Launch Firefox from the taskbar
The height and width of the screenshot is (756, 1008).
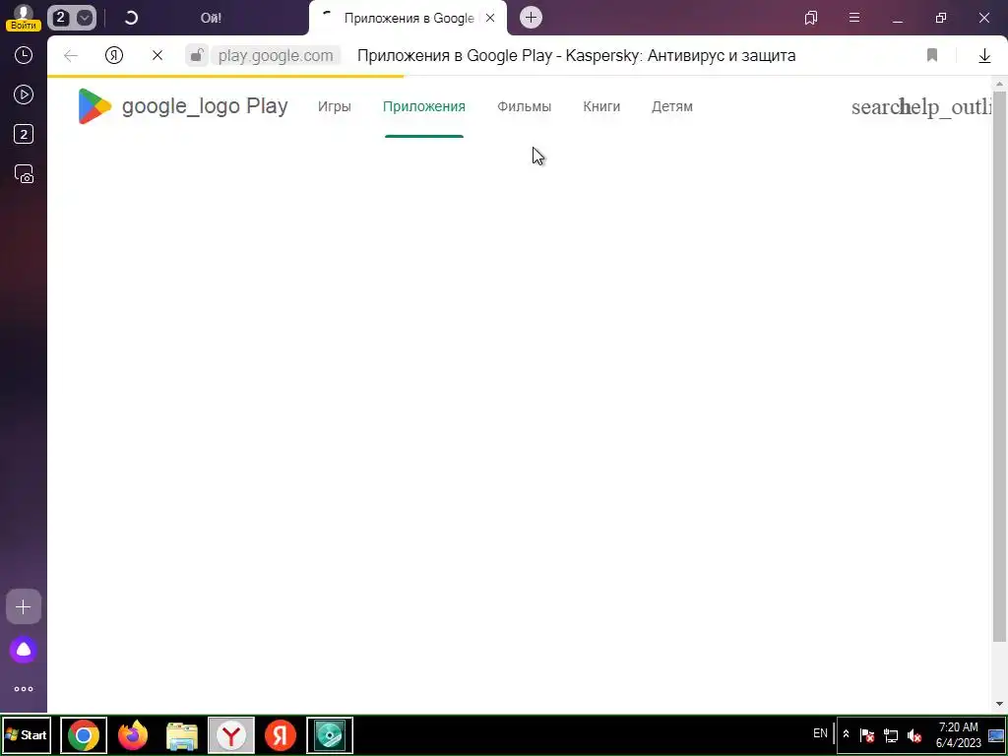coord(133,734)
